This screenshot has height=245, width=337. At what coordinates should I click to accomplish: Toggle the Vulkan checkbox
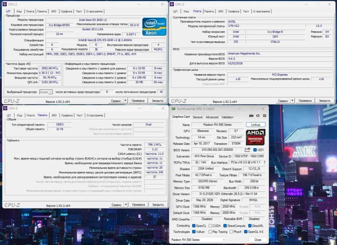coord(194,232)
